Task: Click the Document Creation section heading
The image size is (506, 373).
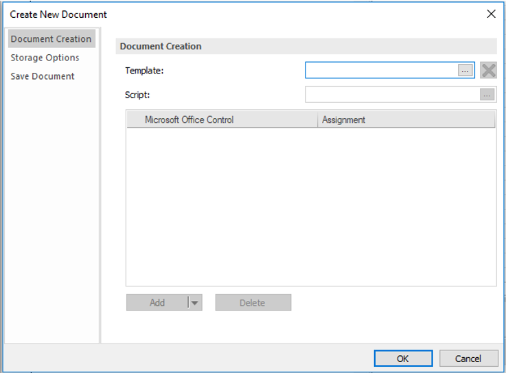Action: pos(161,47)
